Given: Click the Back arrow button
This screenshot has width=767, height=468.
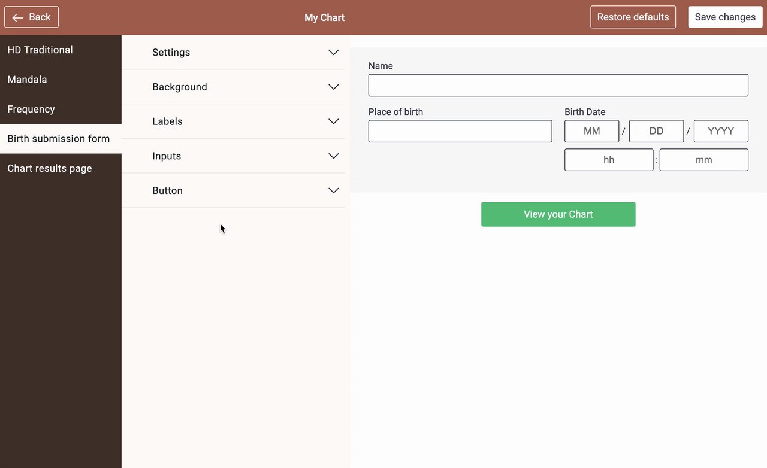Looking at the screenshot, I should pos(31,17).
